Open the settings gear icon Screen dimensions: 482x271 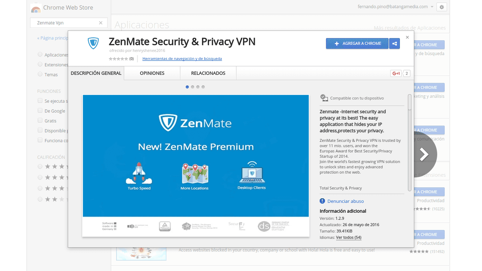tap(442, 7)
